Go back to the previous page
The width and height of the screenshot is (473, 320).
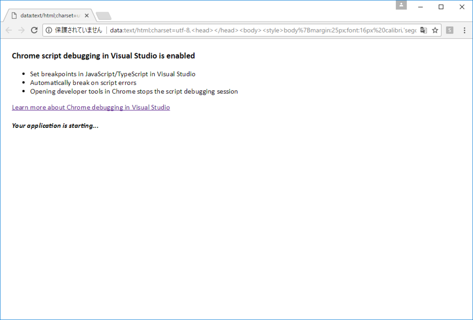(x=9, y=30)
